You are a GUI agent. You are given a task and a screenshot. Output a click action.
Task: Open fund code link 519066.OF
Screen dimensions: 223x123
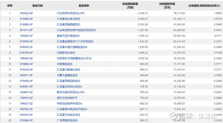click(x=26, y=25)
